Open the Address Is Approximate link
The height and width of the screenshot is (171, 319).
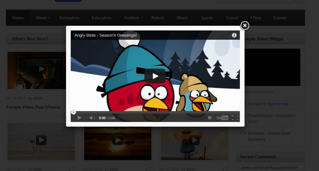pos(268,104)
